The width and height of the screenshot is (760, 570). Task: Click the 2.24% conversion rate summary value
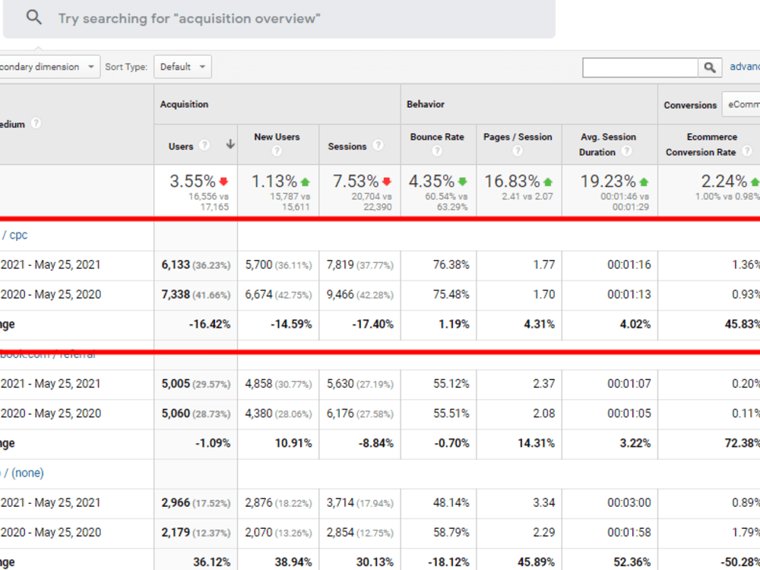pyautogui.click(x=724, y=182)
